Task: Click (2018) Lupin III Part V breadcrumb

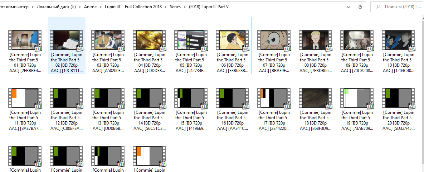Action: [x=209, y=7]
